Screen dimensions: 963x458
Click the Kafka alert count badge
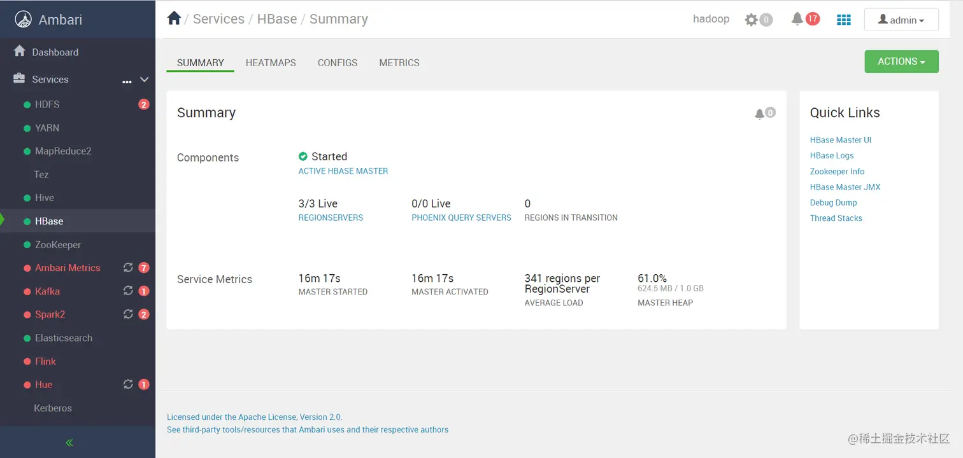[144, 291]
